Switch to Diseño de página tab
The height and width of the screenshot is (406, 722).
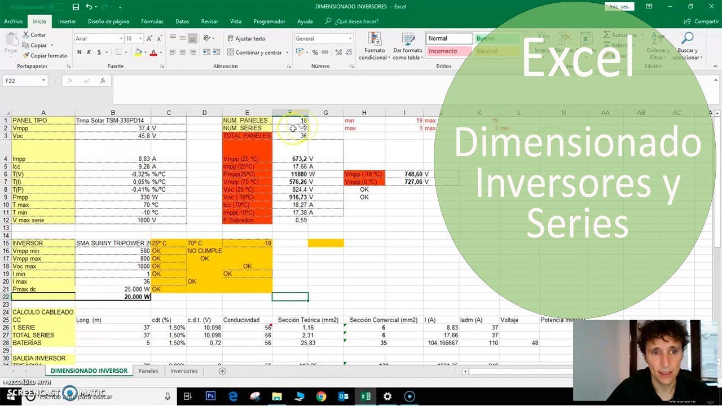pyautogui.click(x=108, y=21)
